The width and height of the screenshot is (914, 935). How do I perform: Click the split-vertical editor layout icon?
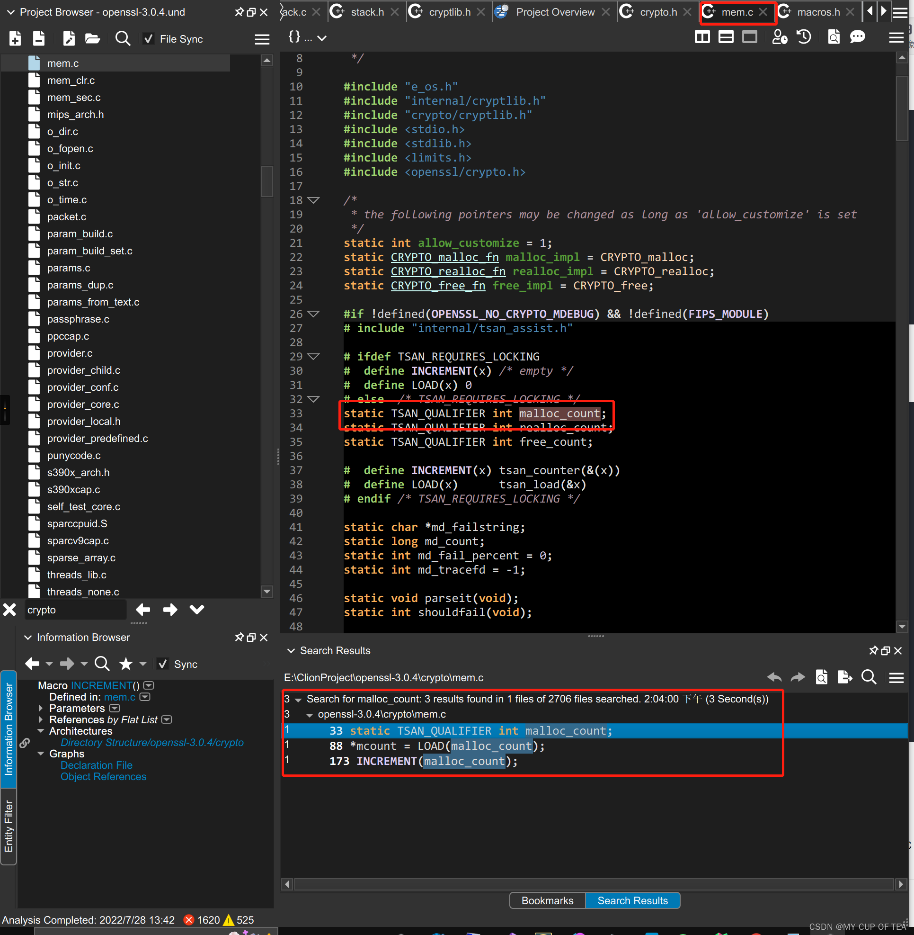click(x=702, y=37)
